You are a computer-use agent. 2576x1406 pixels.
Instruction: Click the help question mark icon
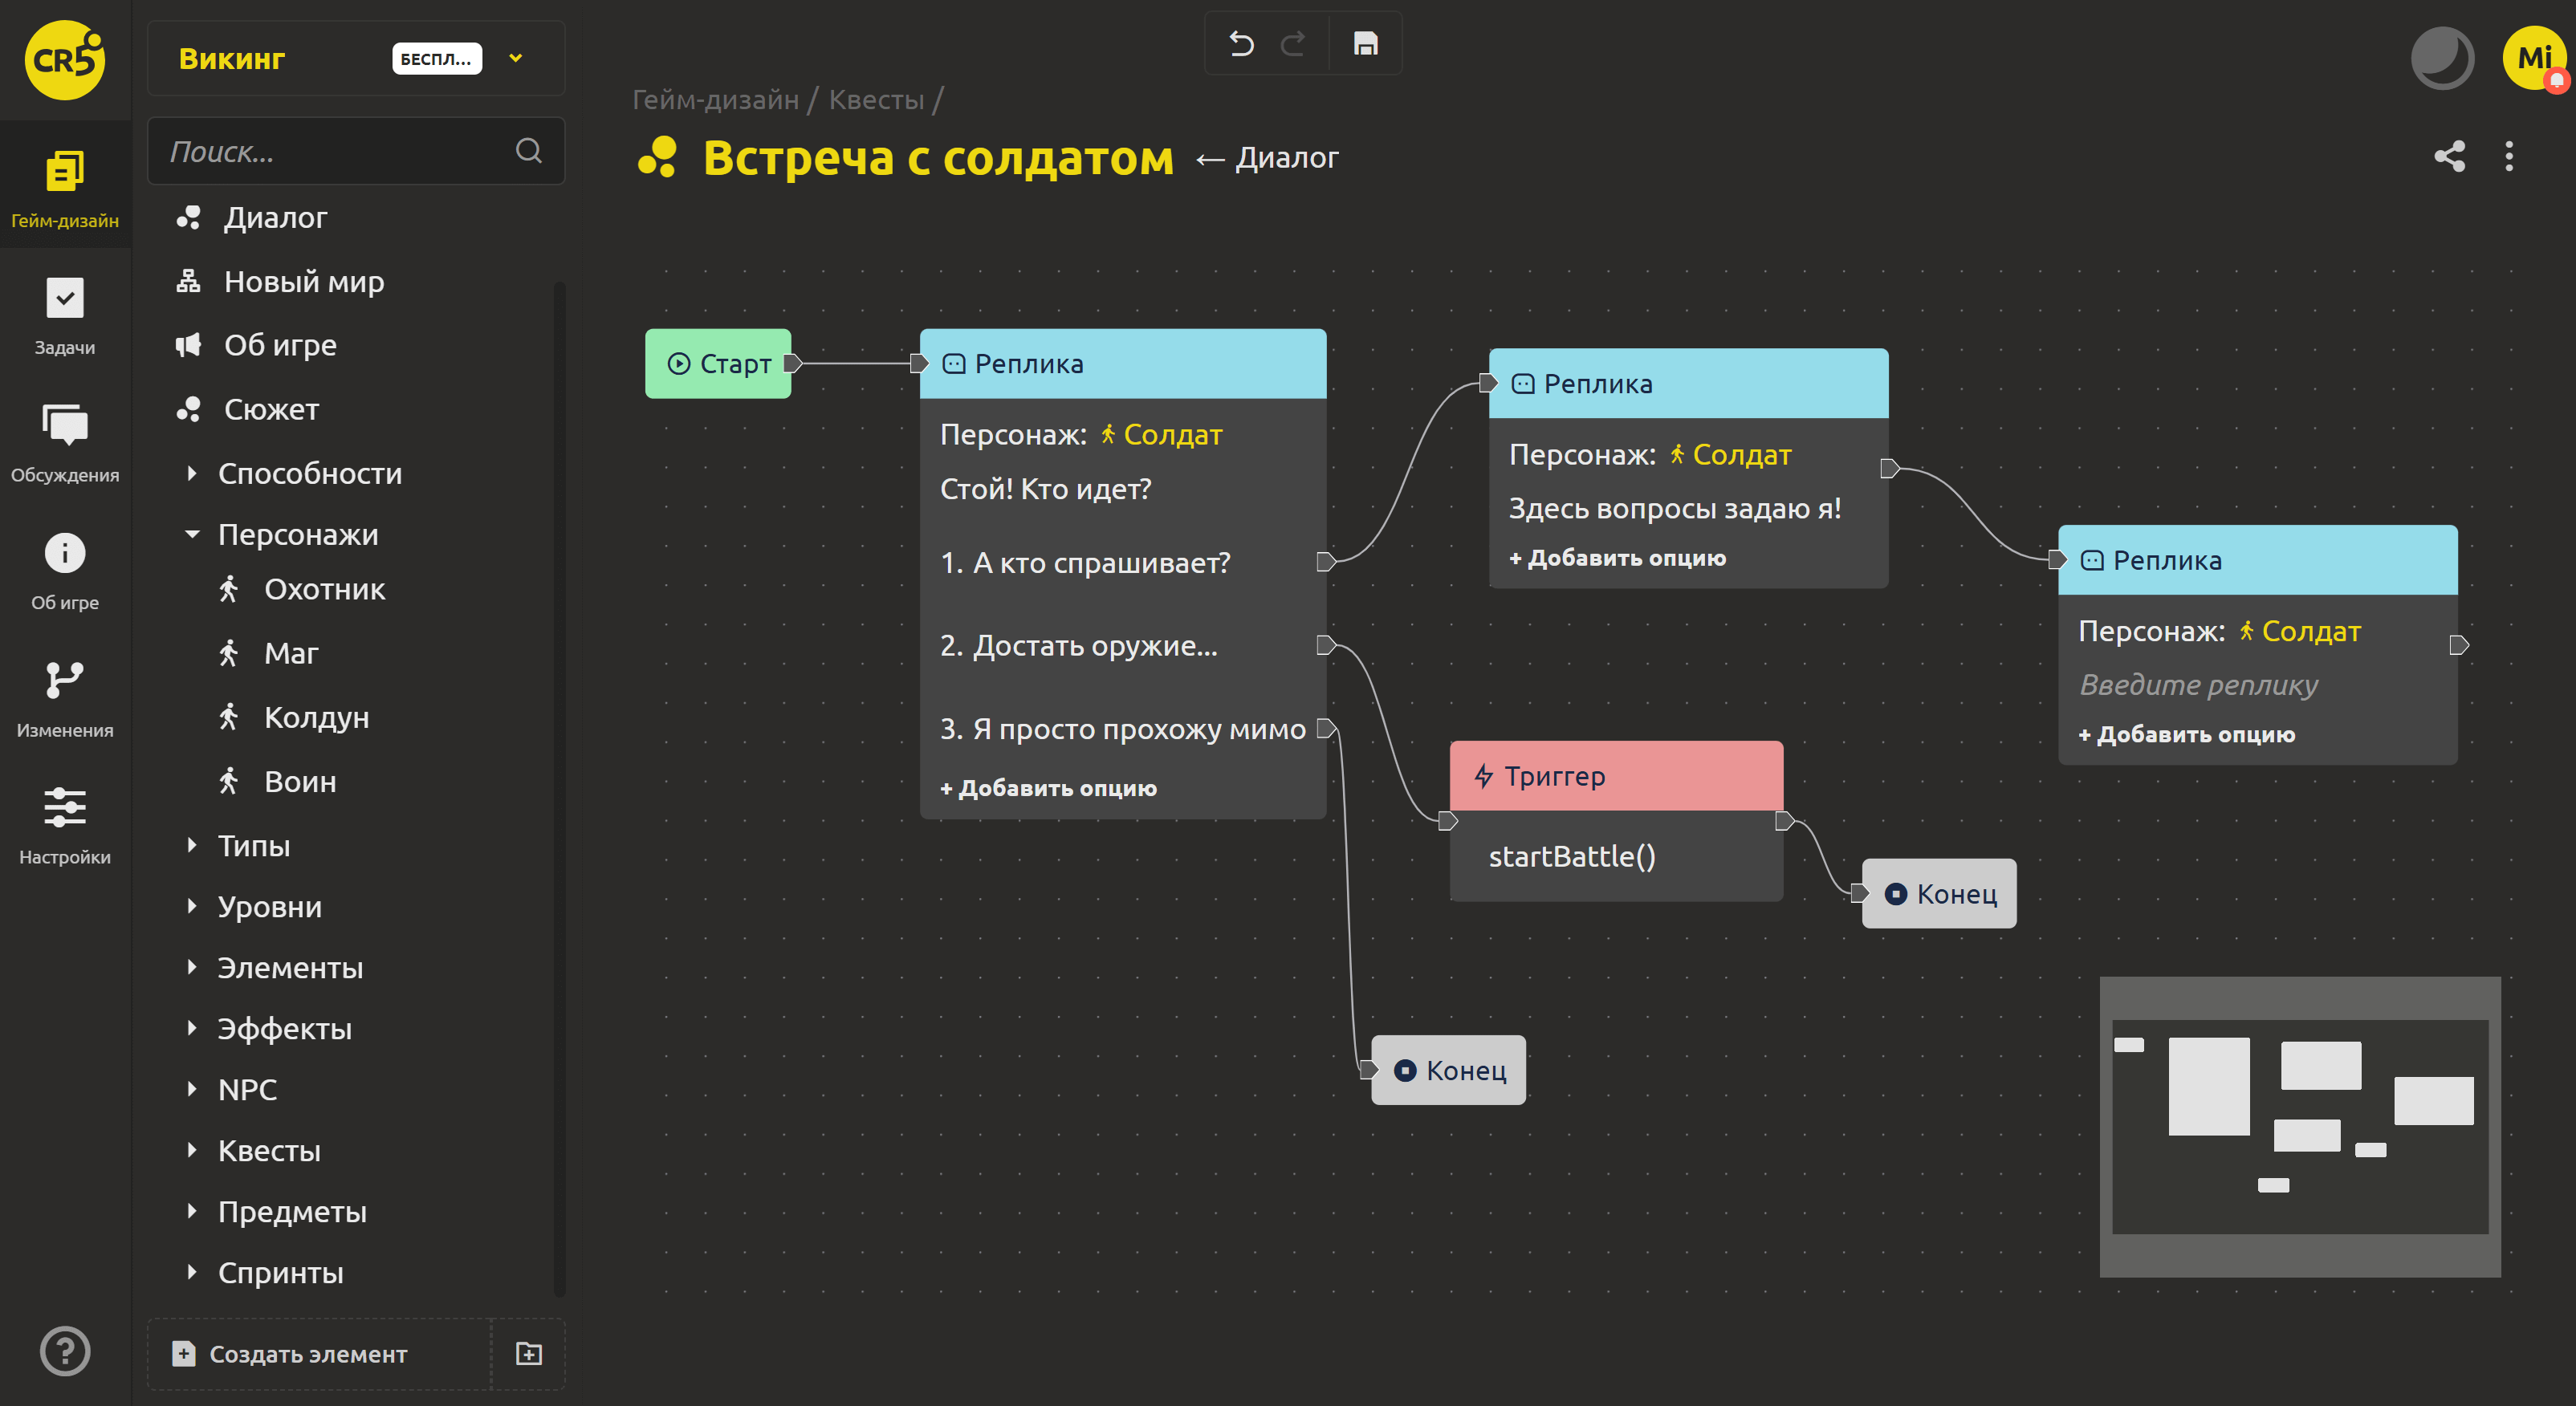(65, 1351)
